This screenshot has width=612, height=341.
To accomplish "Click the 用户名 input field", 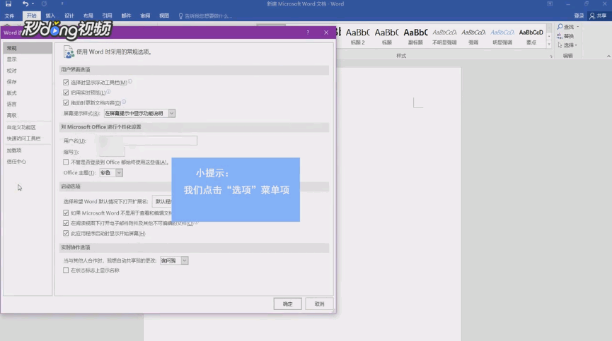I will click(x=148, y=140).
